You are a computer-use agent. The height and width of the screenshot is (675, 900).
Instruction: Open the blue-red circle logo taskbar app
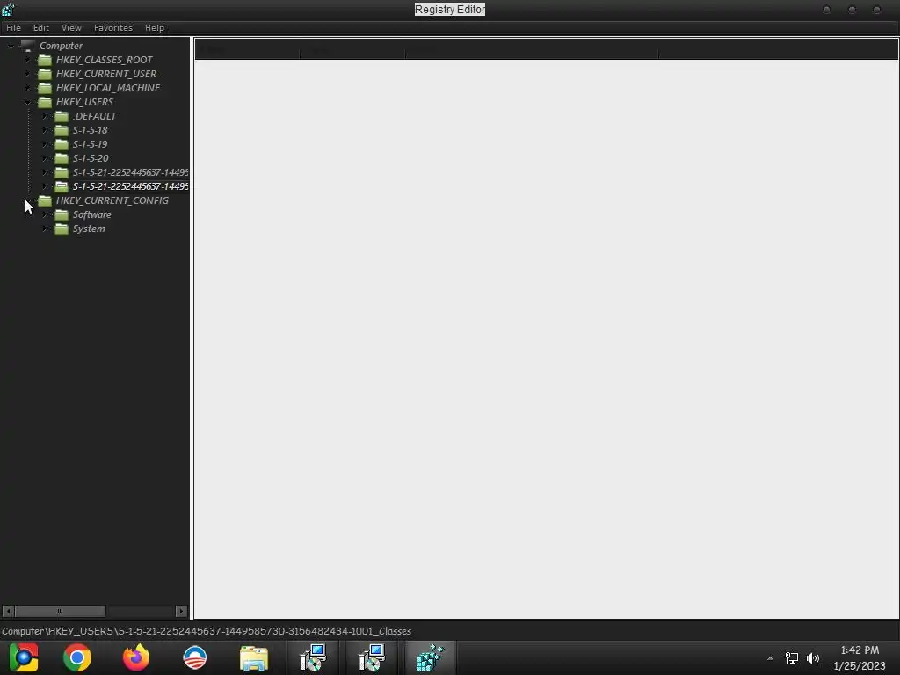coord(194,657)
